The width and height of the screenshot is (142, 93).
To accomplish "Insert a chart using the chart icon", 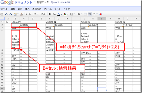I will tap(101, 14).
